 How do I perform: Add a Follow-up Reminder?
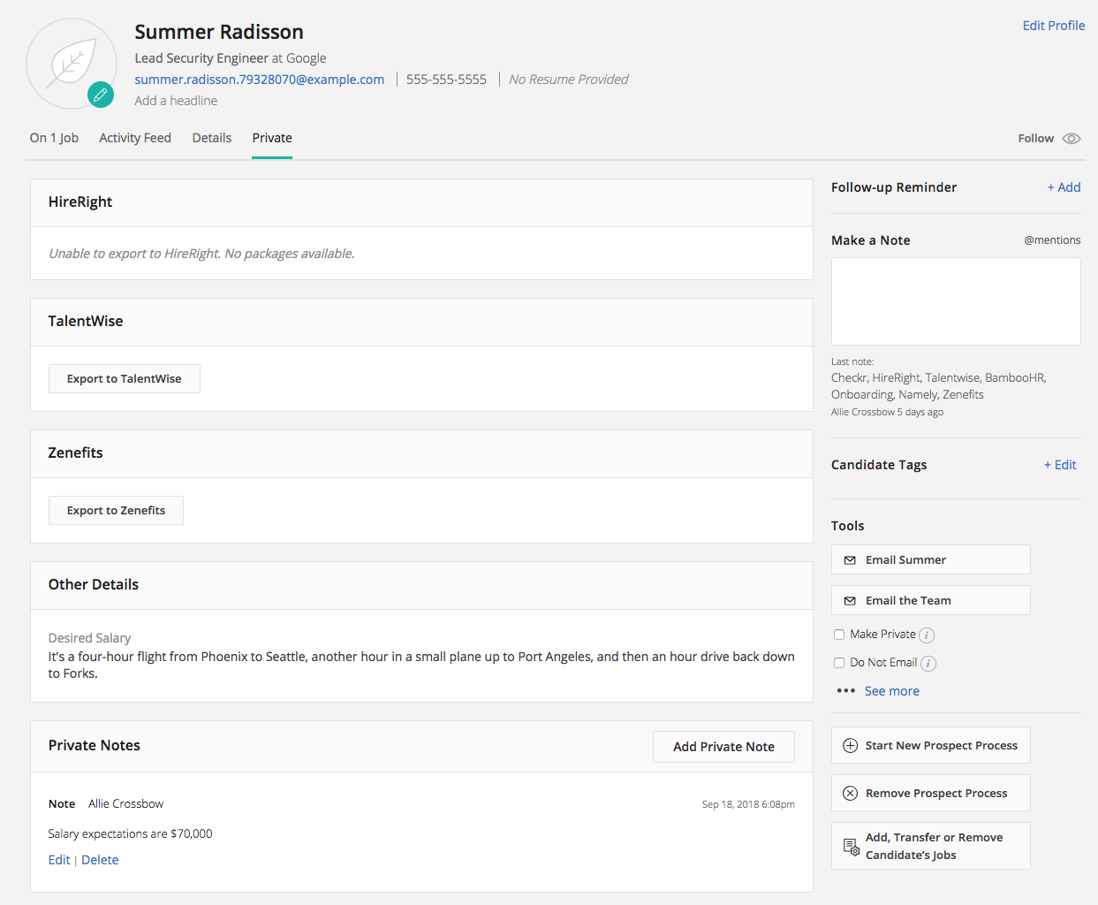(1064, 187)
